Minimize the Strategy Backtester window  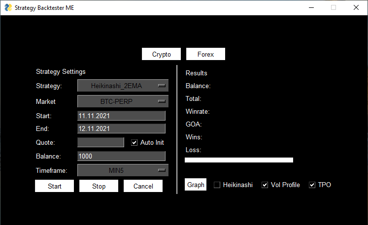click(x=311, y=8)
